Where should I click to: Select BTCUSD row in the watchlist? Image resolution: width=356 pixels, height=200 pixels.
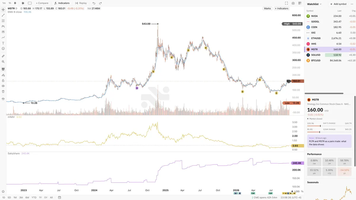330,60
